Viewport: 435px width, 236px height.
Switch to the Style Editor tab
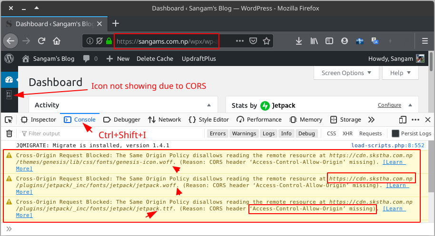coord(208,120)
